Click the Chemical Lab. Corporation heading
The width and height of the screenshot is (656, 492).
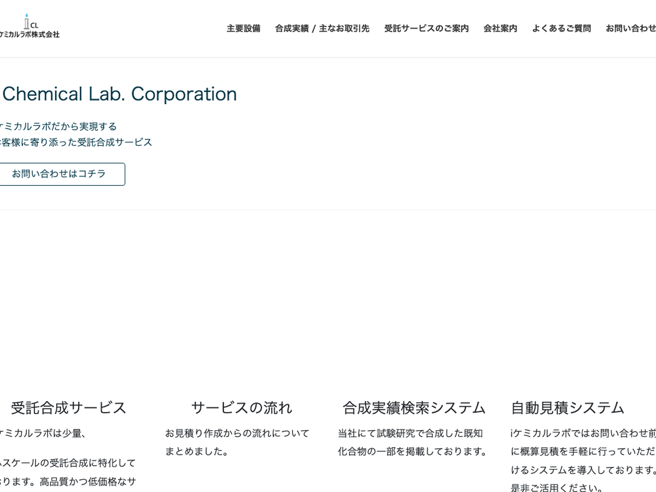tap(119, 94)
